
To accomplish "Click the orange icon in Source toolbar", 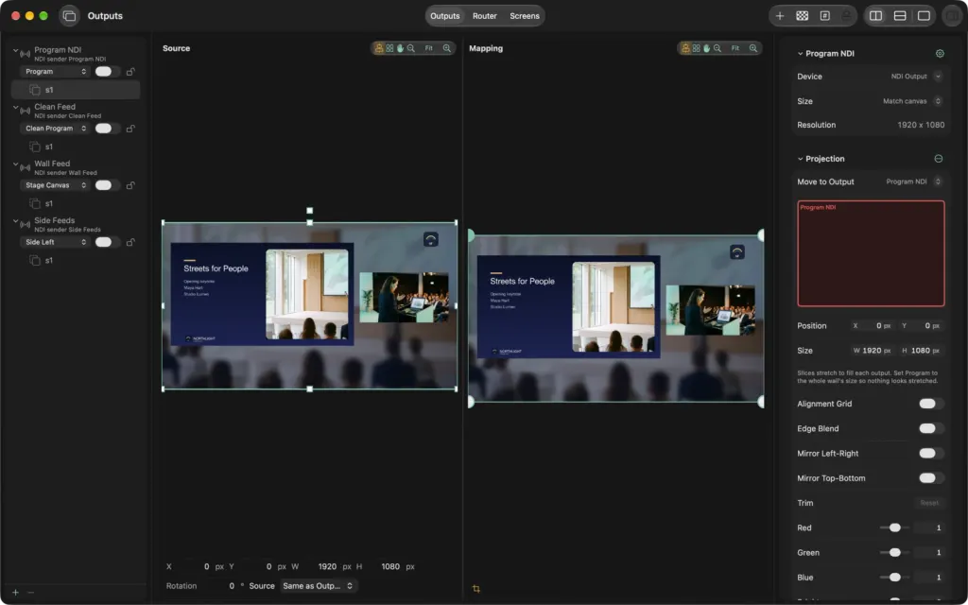I will [379, 48].
